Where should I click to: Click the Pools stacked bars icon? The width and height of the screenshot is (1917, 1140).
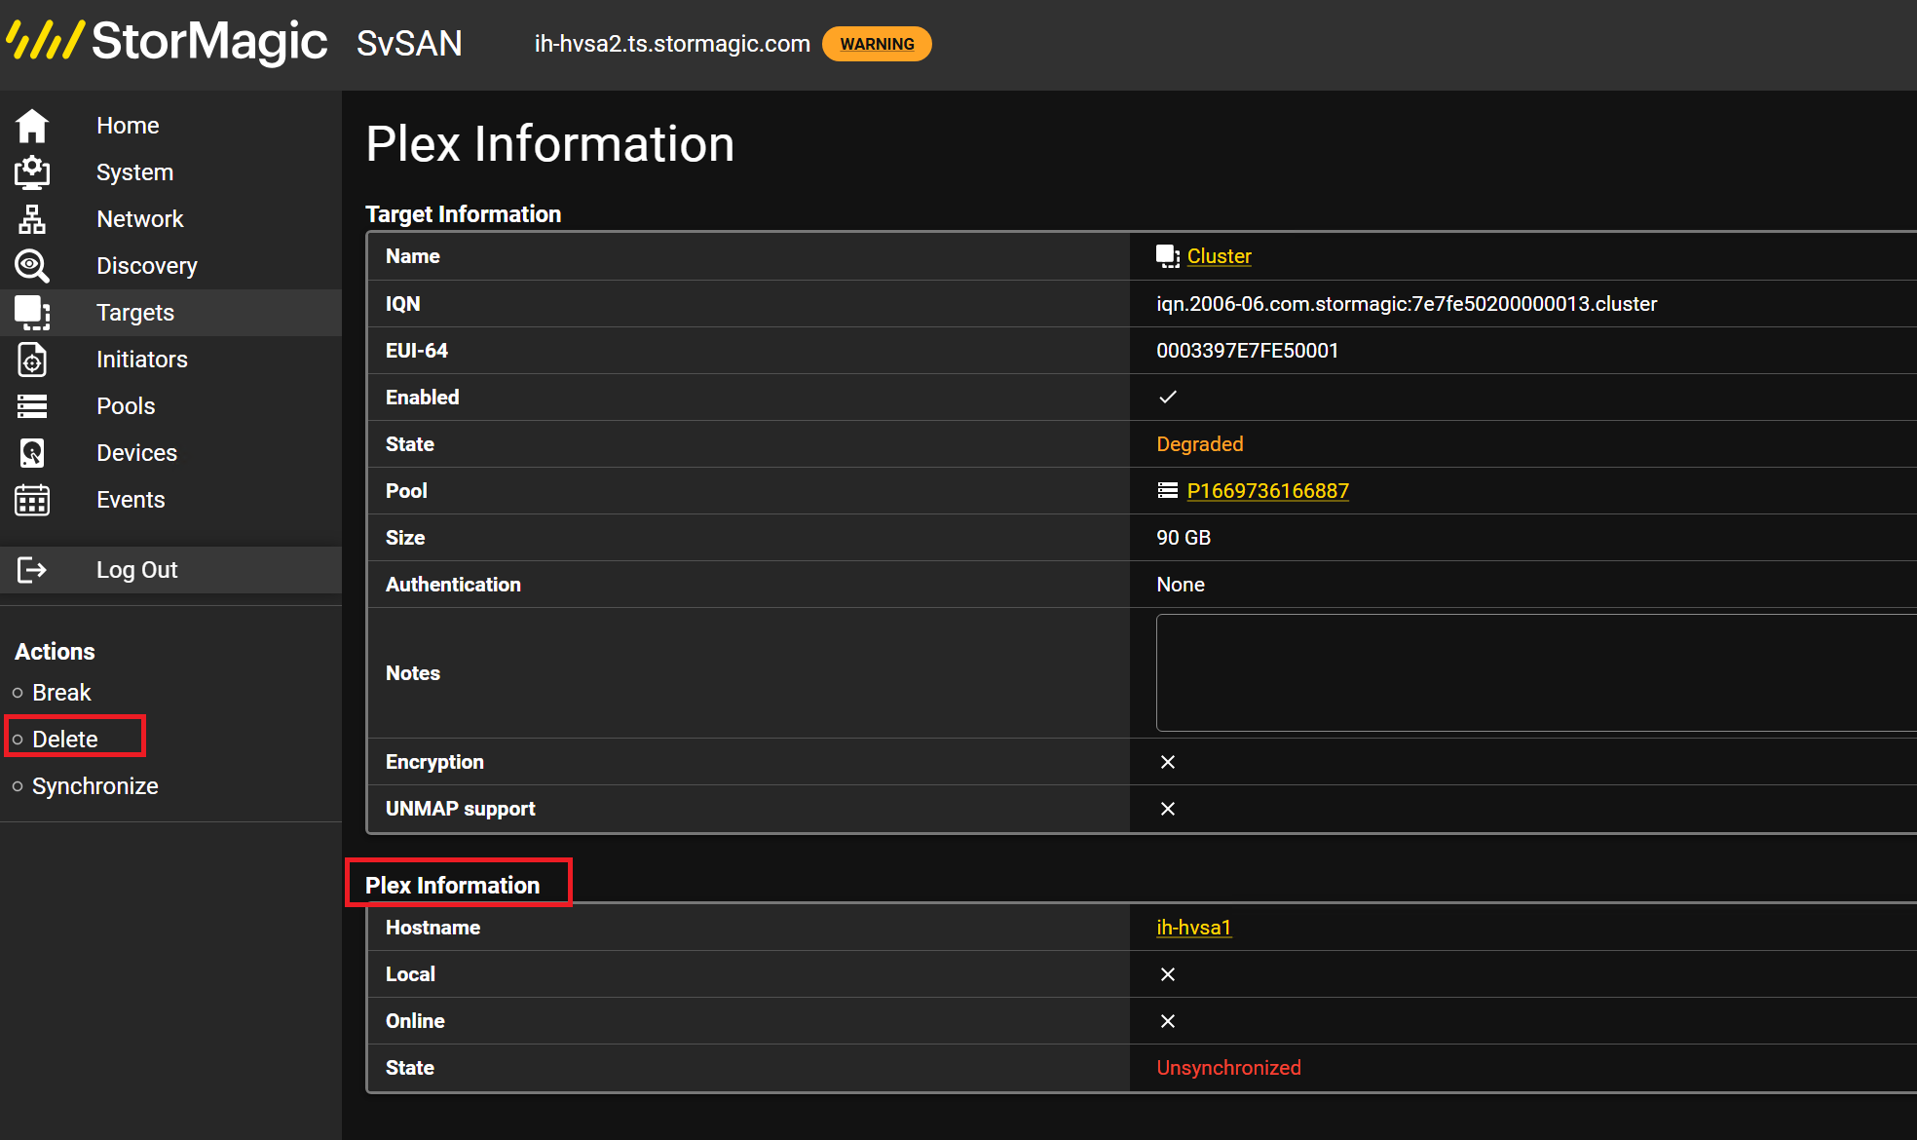coord(32,406)
